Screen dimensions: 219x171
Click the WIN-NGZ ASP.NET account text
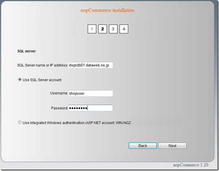point(123,123)
